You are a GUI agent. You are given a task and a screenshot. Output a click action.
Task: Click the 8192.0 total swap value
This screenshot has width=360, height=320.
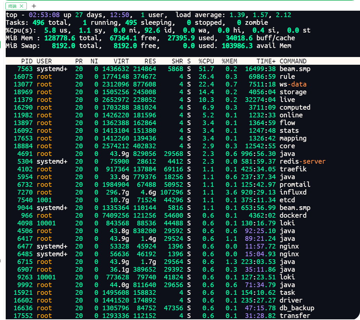[63, 46]
